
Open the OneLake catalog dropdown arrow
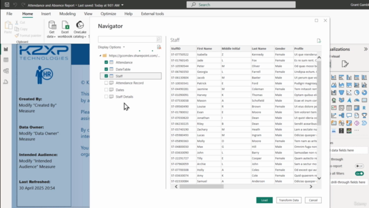tap(85, 37)
